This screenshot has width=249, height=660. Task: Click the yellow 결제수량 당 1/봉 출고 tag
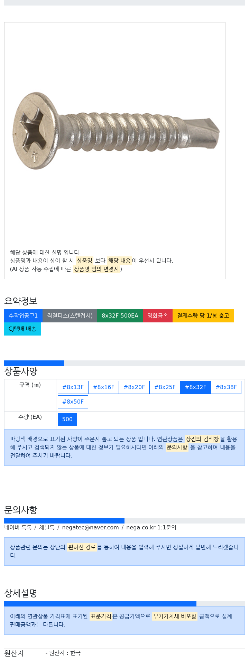(x=203, y=316)
